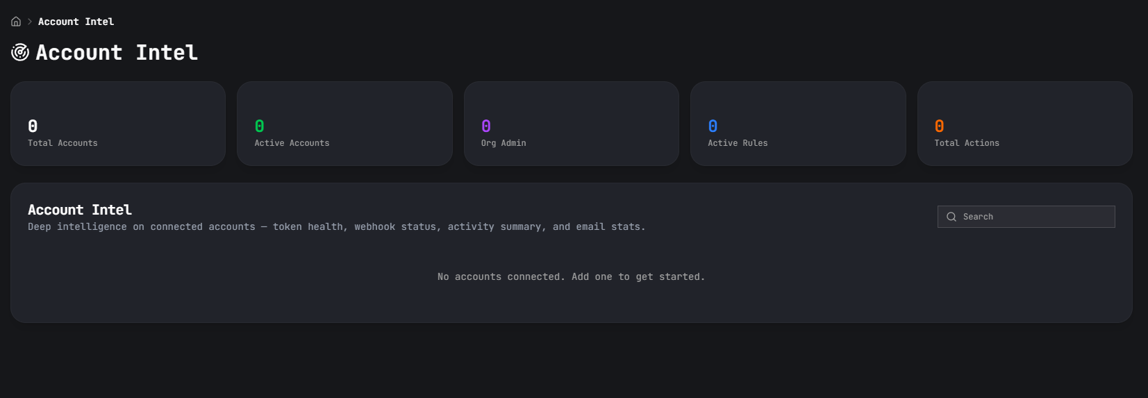
Task: Select the Active Rules label
Action: [x=738, y=143]
